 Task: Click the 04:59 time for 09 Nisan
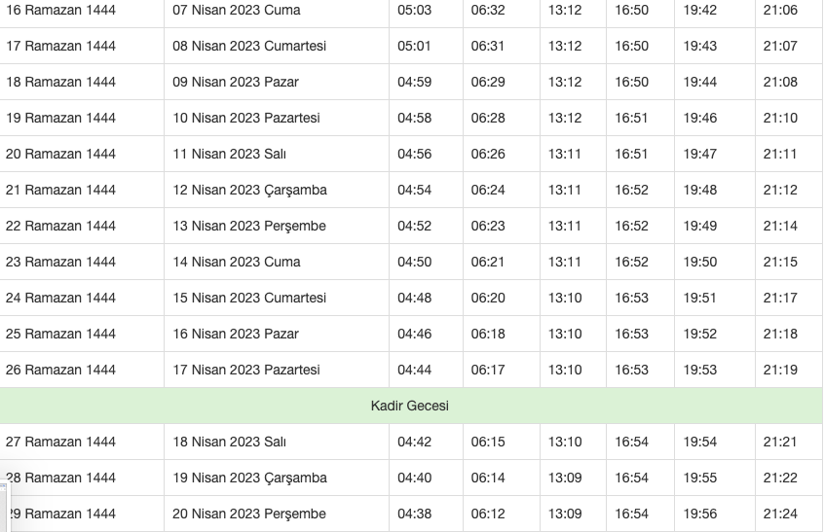(415, 82)
